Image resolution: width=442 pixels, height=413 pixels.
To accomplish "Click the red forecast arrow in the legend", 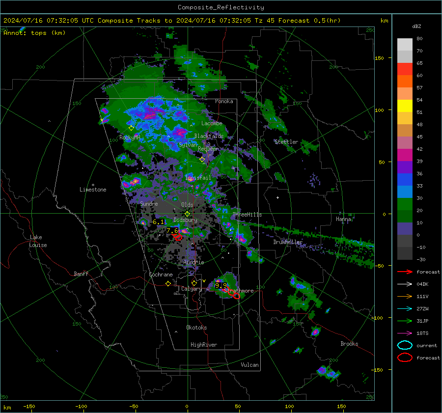I will tap(405, 272).
